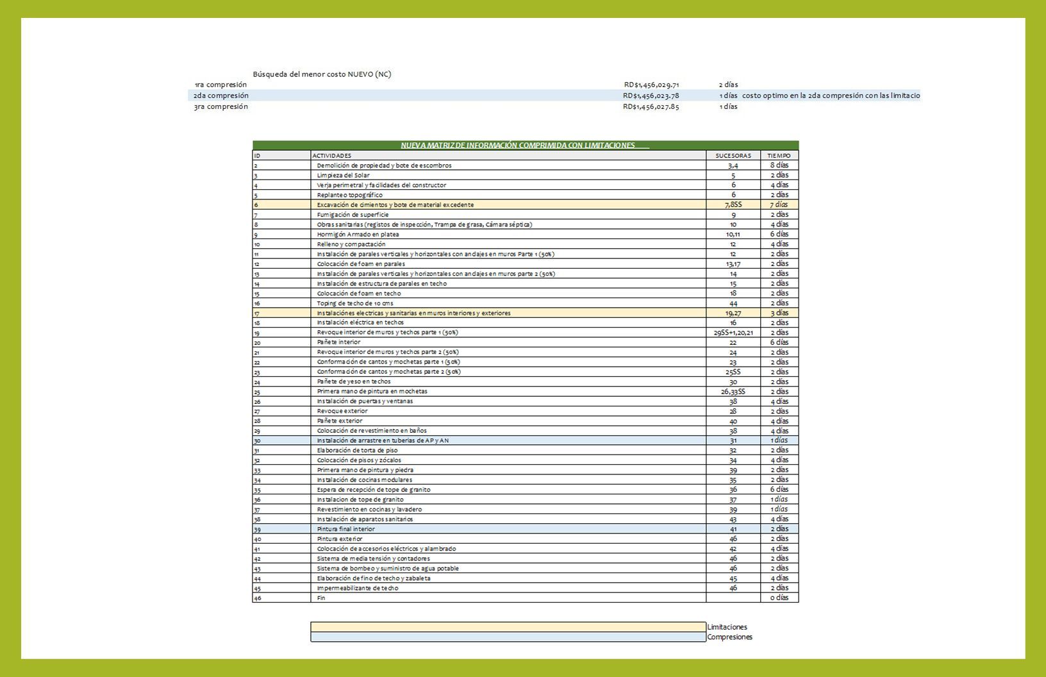
Task: Select "Instalaciónes electricas y sanitarias en muros" row
Action: pyautogui.click(x=413, y=313)
